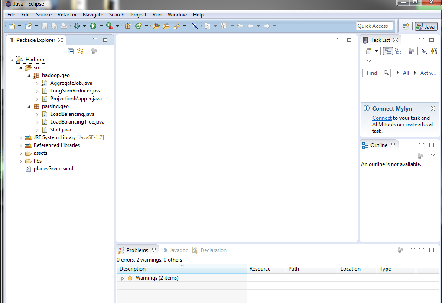
Task: Click the Last Edit Location arrow icon
Action: [240, 26]
